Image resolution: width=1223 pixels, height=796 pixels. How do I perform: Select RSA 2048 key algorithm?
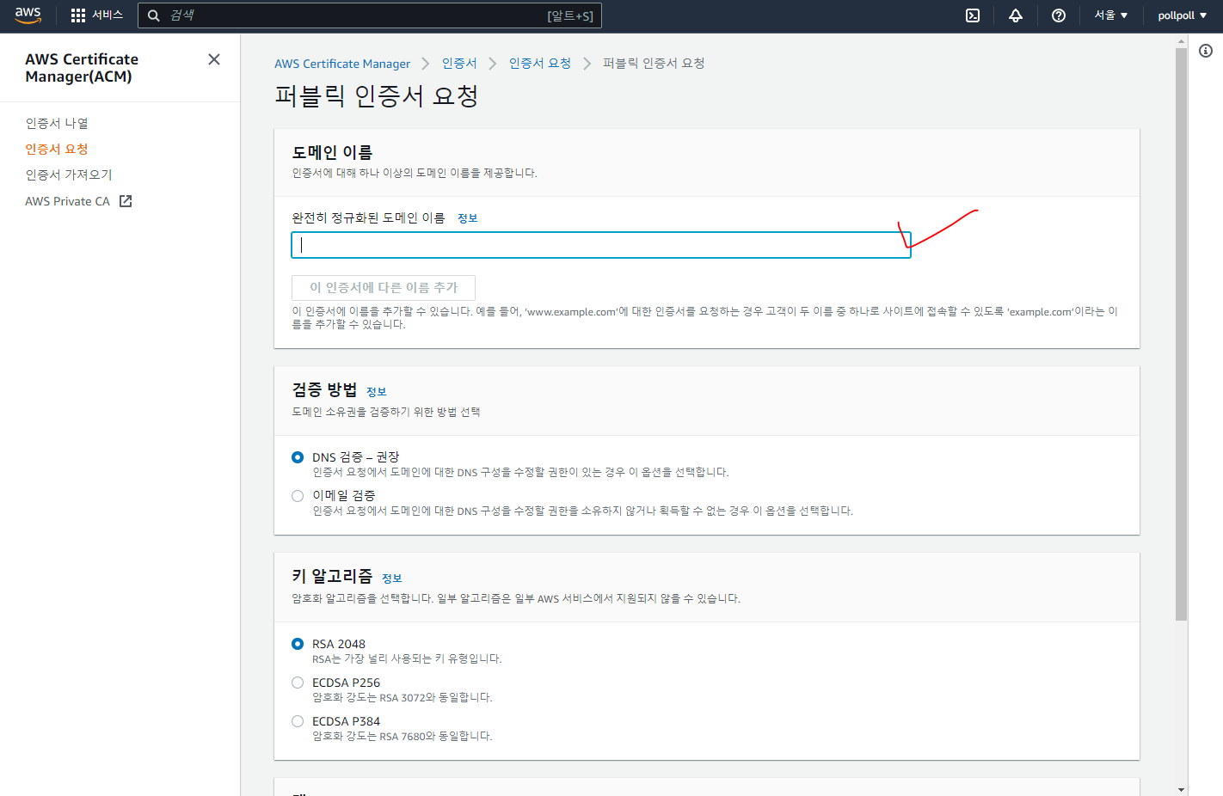point(298,644)
